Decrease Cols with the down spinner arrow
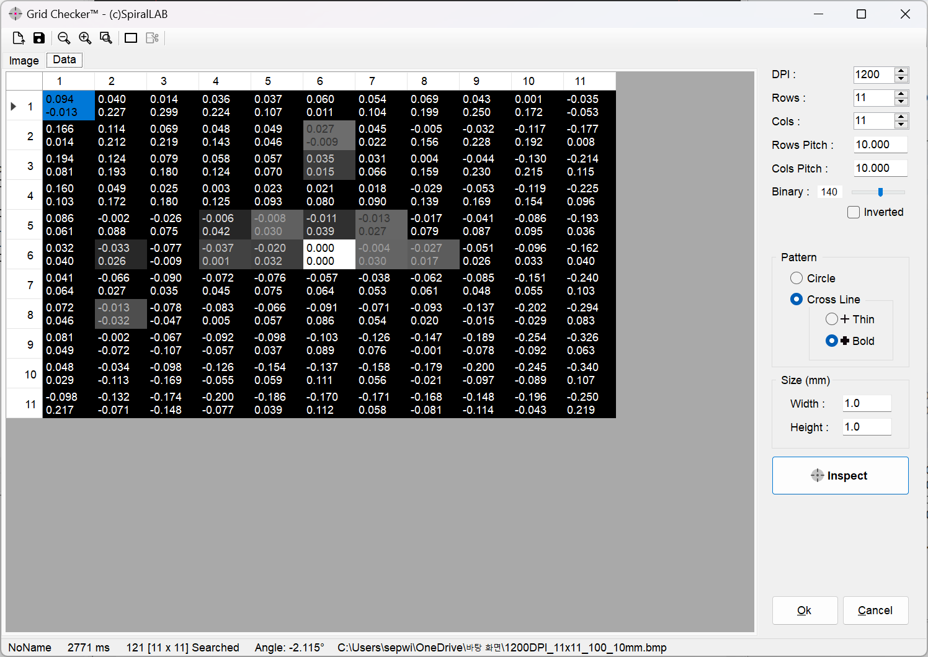Viewport: 928px width, 657px height. (901, 125)
